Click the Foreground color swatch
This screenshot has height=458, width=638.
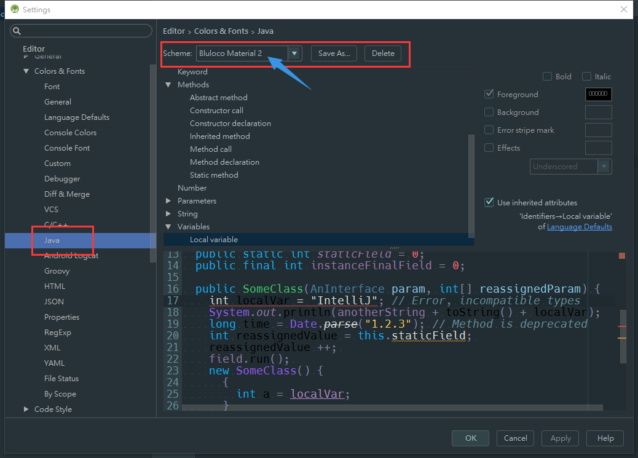[598, 94]
